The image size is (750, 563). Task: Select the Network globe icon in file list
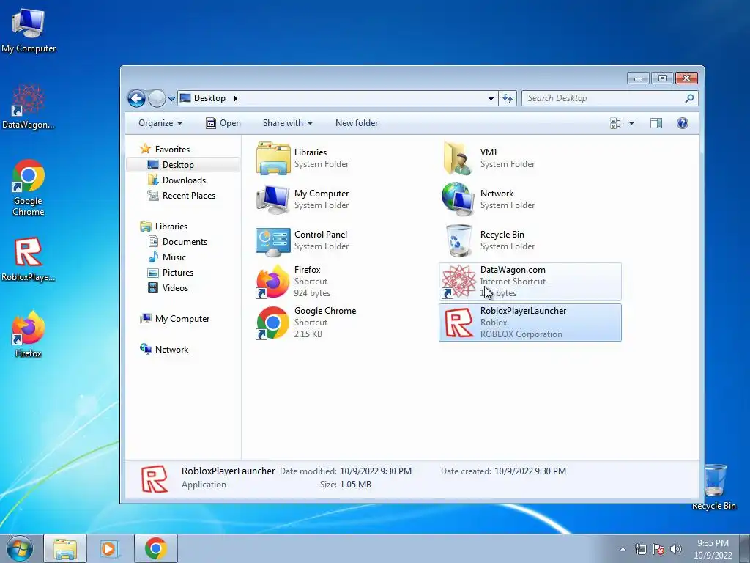pyautogui.click(x=458, y=199)
